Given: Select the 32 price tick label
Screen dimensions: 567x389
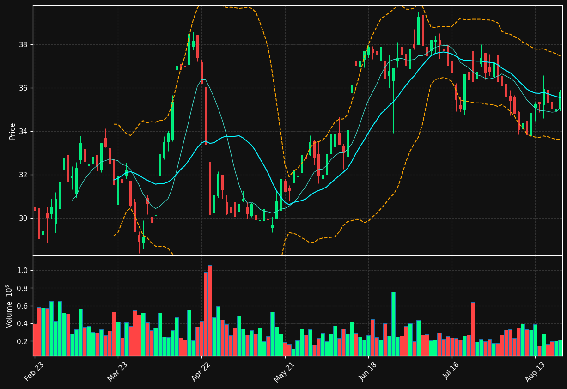Looking at the screenshot, I should 24,175.
